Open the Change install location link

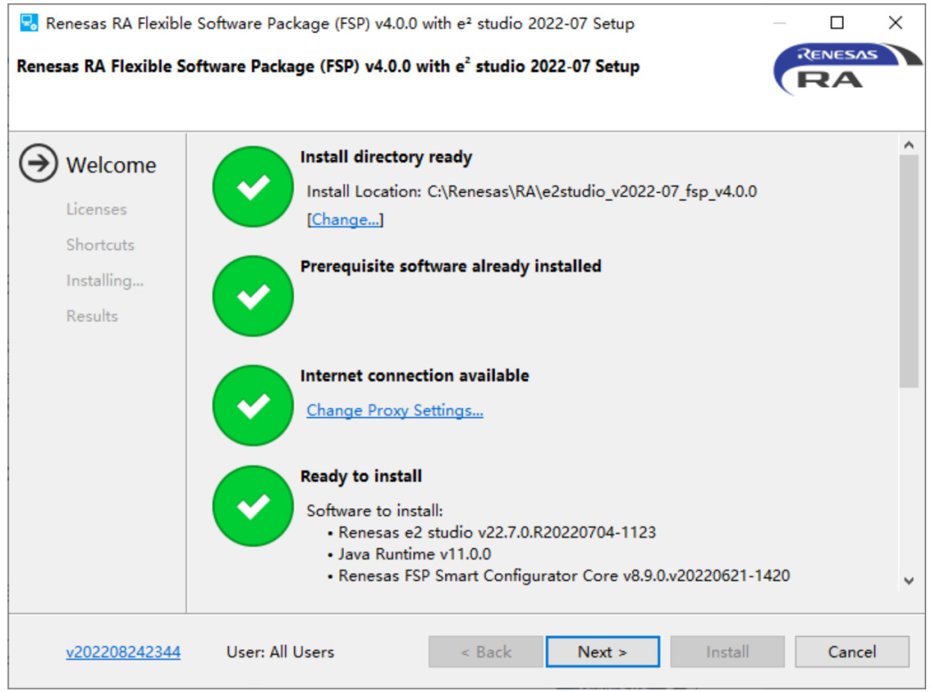coord(345,220)
